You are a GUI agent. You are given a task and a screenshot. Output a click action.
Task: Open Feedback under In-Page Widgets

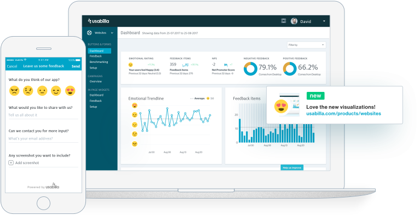[96, 101]
